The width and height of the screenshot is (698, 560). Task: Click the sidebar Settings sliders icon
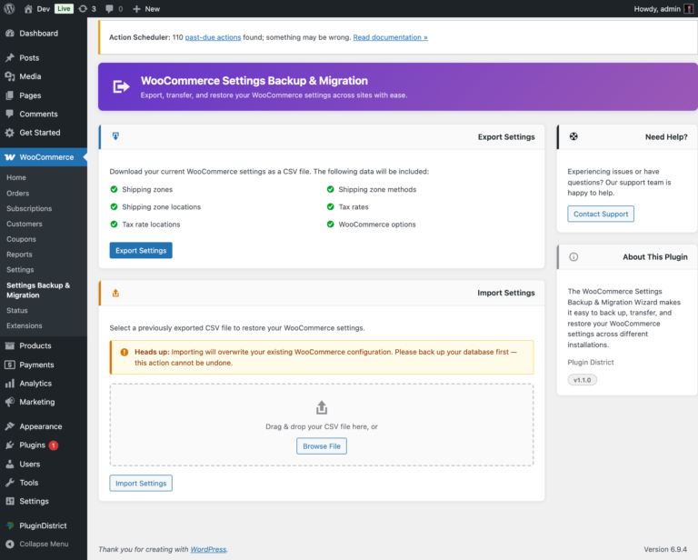tap(10, 501)
